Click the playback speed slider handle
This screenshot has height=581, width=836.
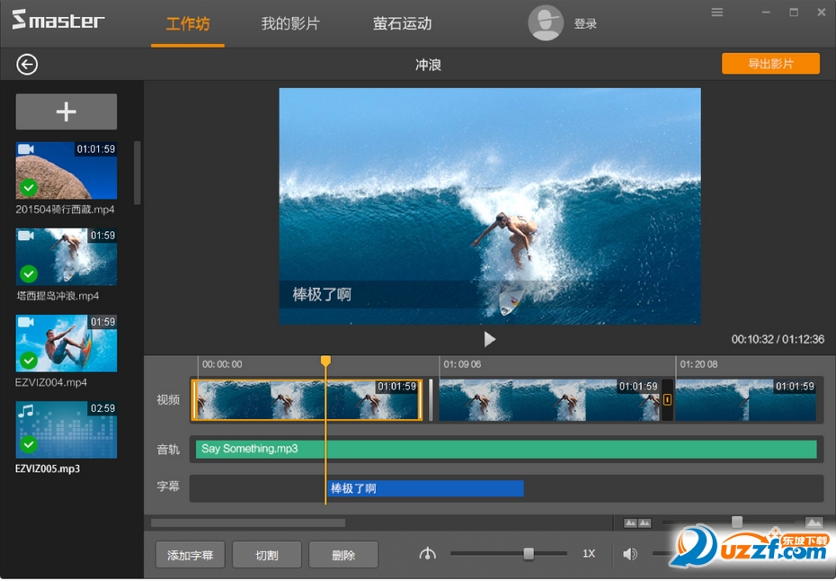pyautogui.click(x=529, y=554)
